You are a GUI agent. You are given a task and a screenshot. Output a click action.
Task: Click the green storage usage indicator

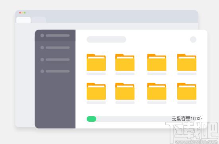pyautogui.click(x=91, y=119)
